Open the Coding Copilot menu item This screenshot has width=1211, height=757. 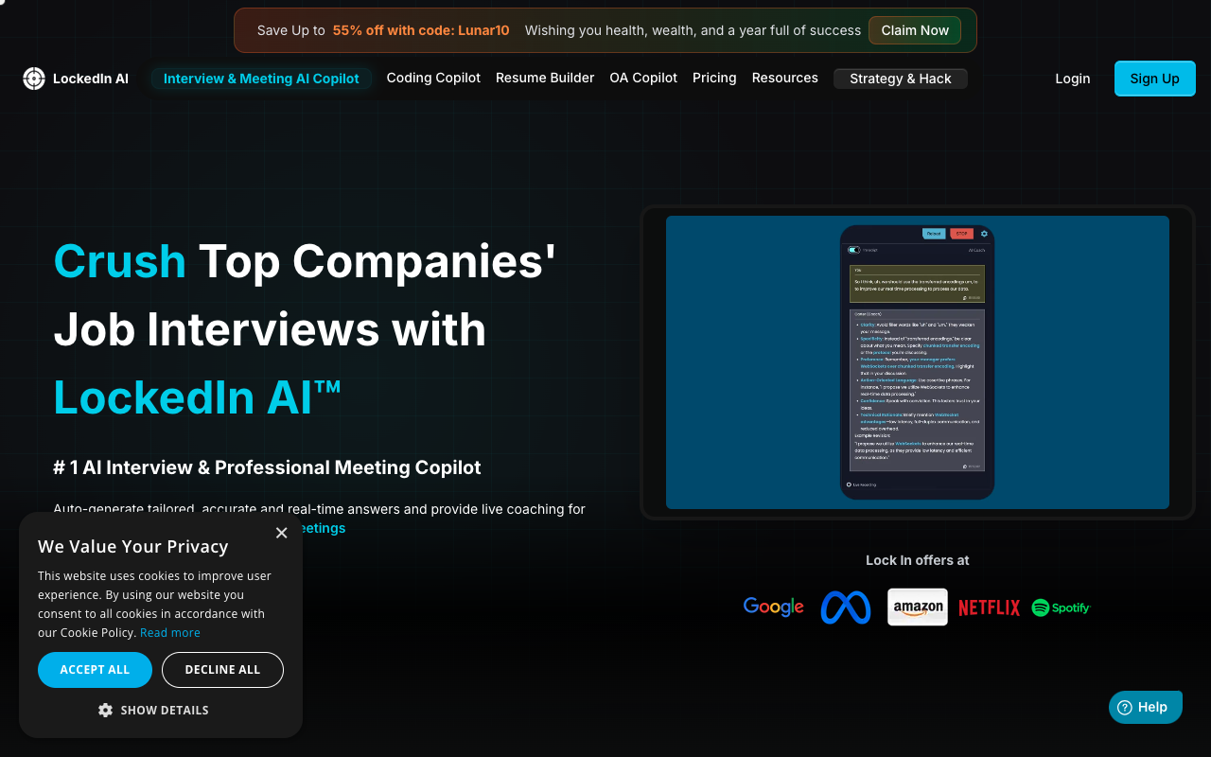click(x=433, y=78)
